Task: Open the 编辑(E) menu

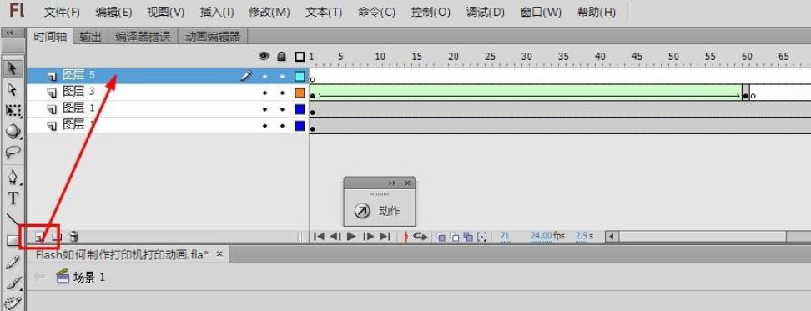Action: 113,12
